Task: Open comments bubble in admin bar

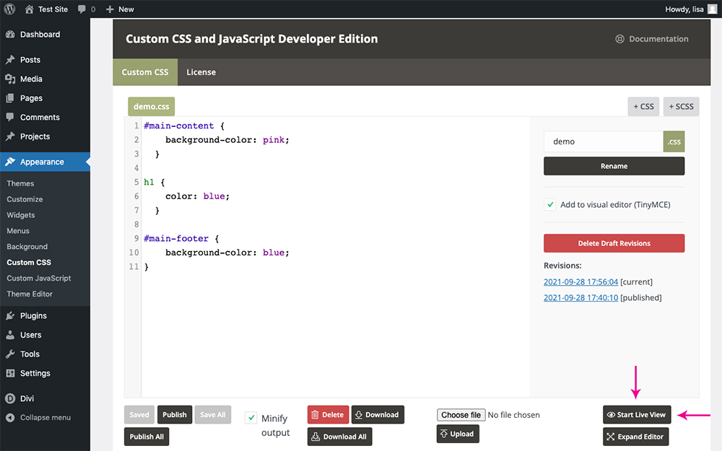Action: tap(82, 9)
